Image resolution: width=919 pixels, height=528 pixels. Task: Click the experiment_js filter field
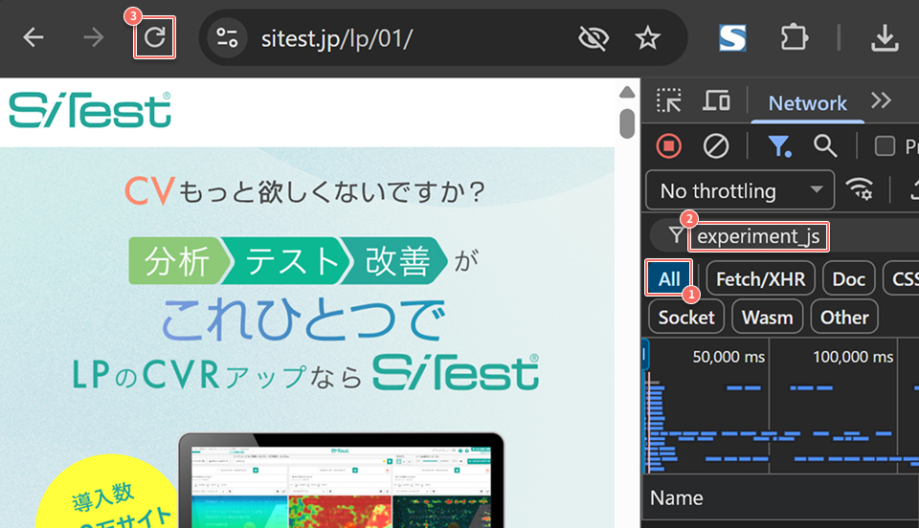coord(759,236)
